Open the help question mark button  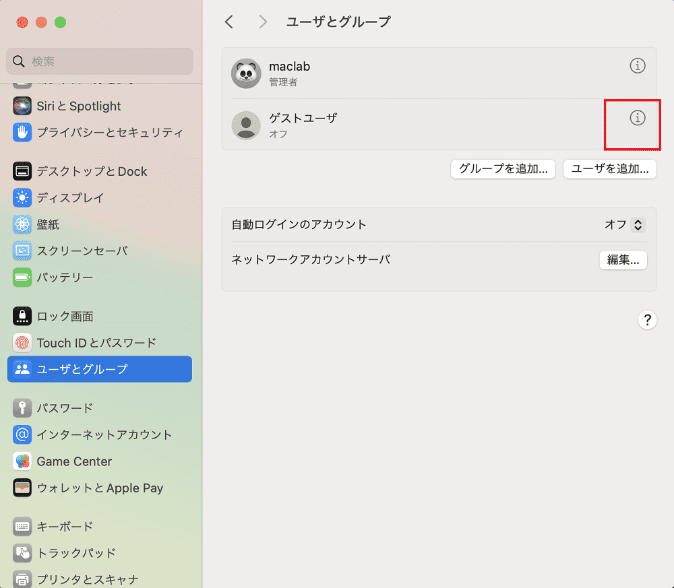click(x=647, y=320)
